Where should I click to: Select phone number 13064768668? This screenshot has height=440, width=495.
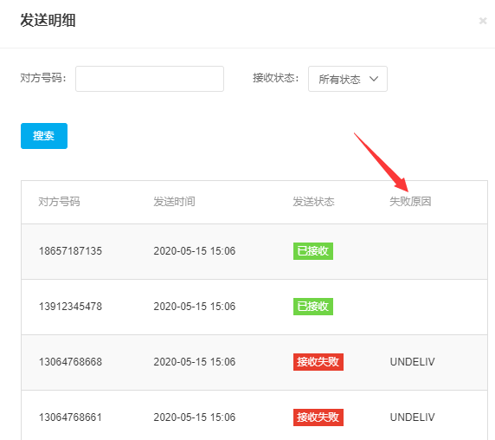pyautogui.click(x=70, y=362)
